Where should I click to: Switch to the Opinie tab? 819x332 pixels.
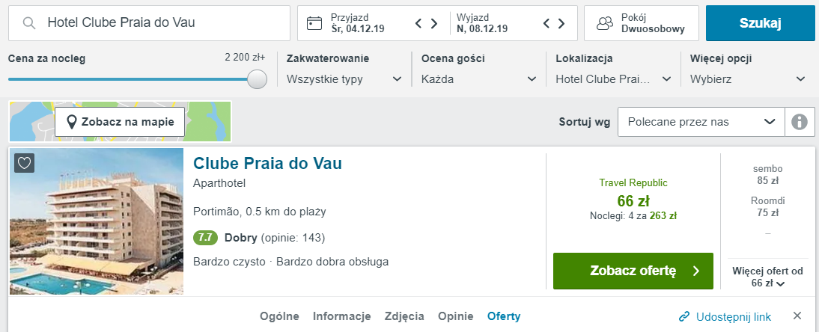(455, 316)
